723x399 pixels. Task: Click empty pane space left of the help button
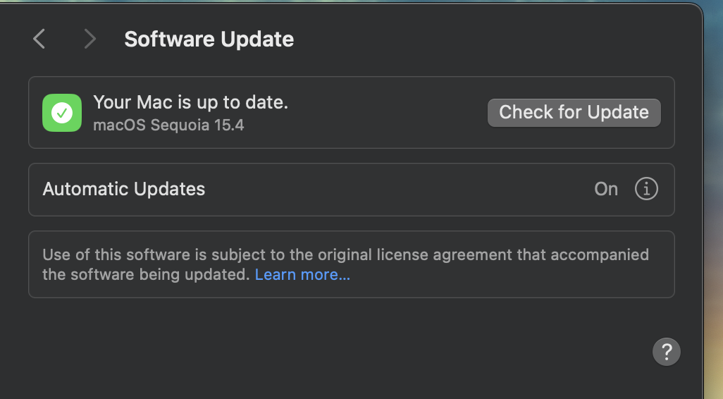tap(493, 351)
